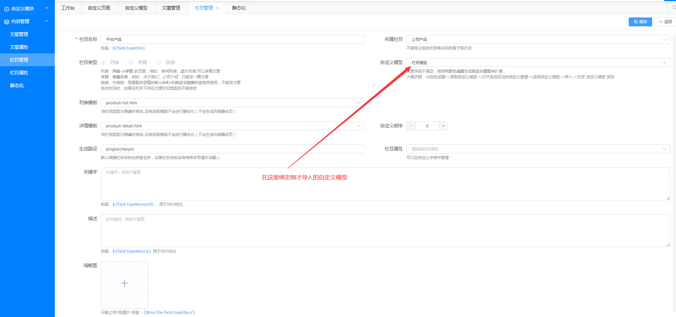This screenshot has width=676, height=317.
Task: Click plus icon to upload thumbnail
Action: 125,283
